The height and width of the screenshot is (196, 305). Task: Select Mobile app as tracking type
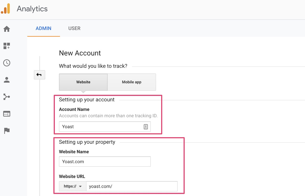click(x=131, y=82)
